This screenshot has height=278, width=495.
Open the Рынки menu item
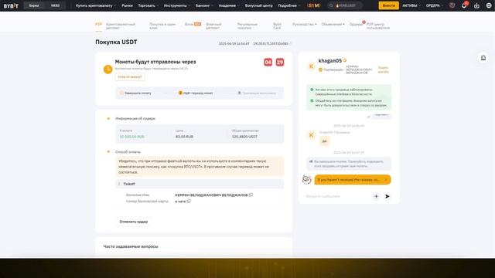(x=127, y=5)
